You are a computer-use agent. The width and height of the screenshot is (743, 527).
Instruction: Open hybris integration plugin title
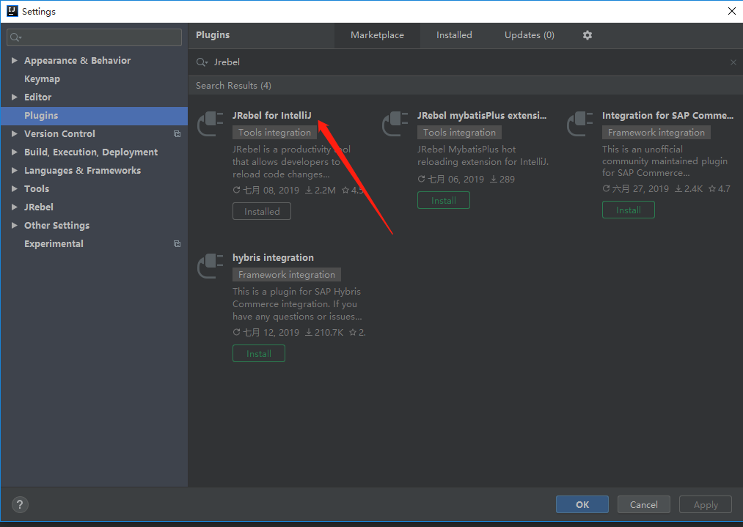[273, 257]
